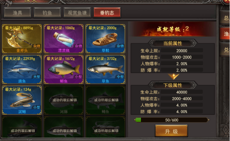Select the 泥鳅 loach fish card

[22, 100]
